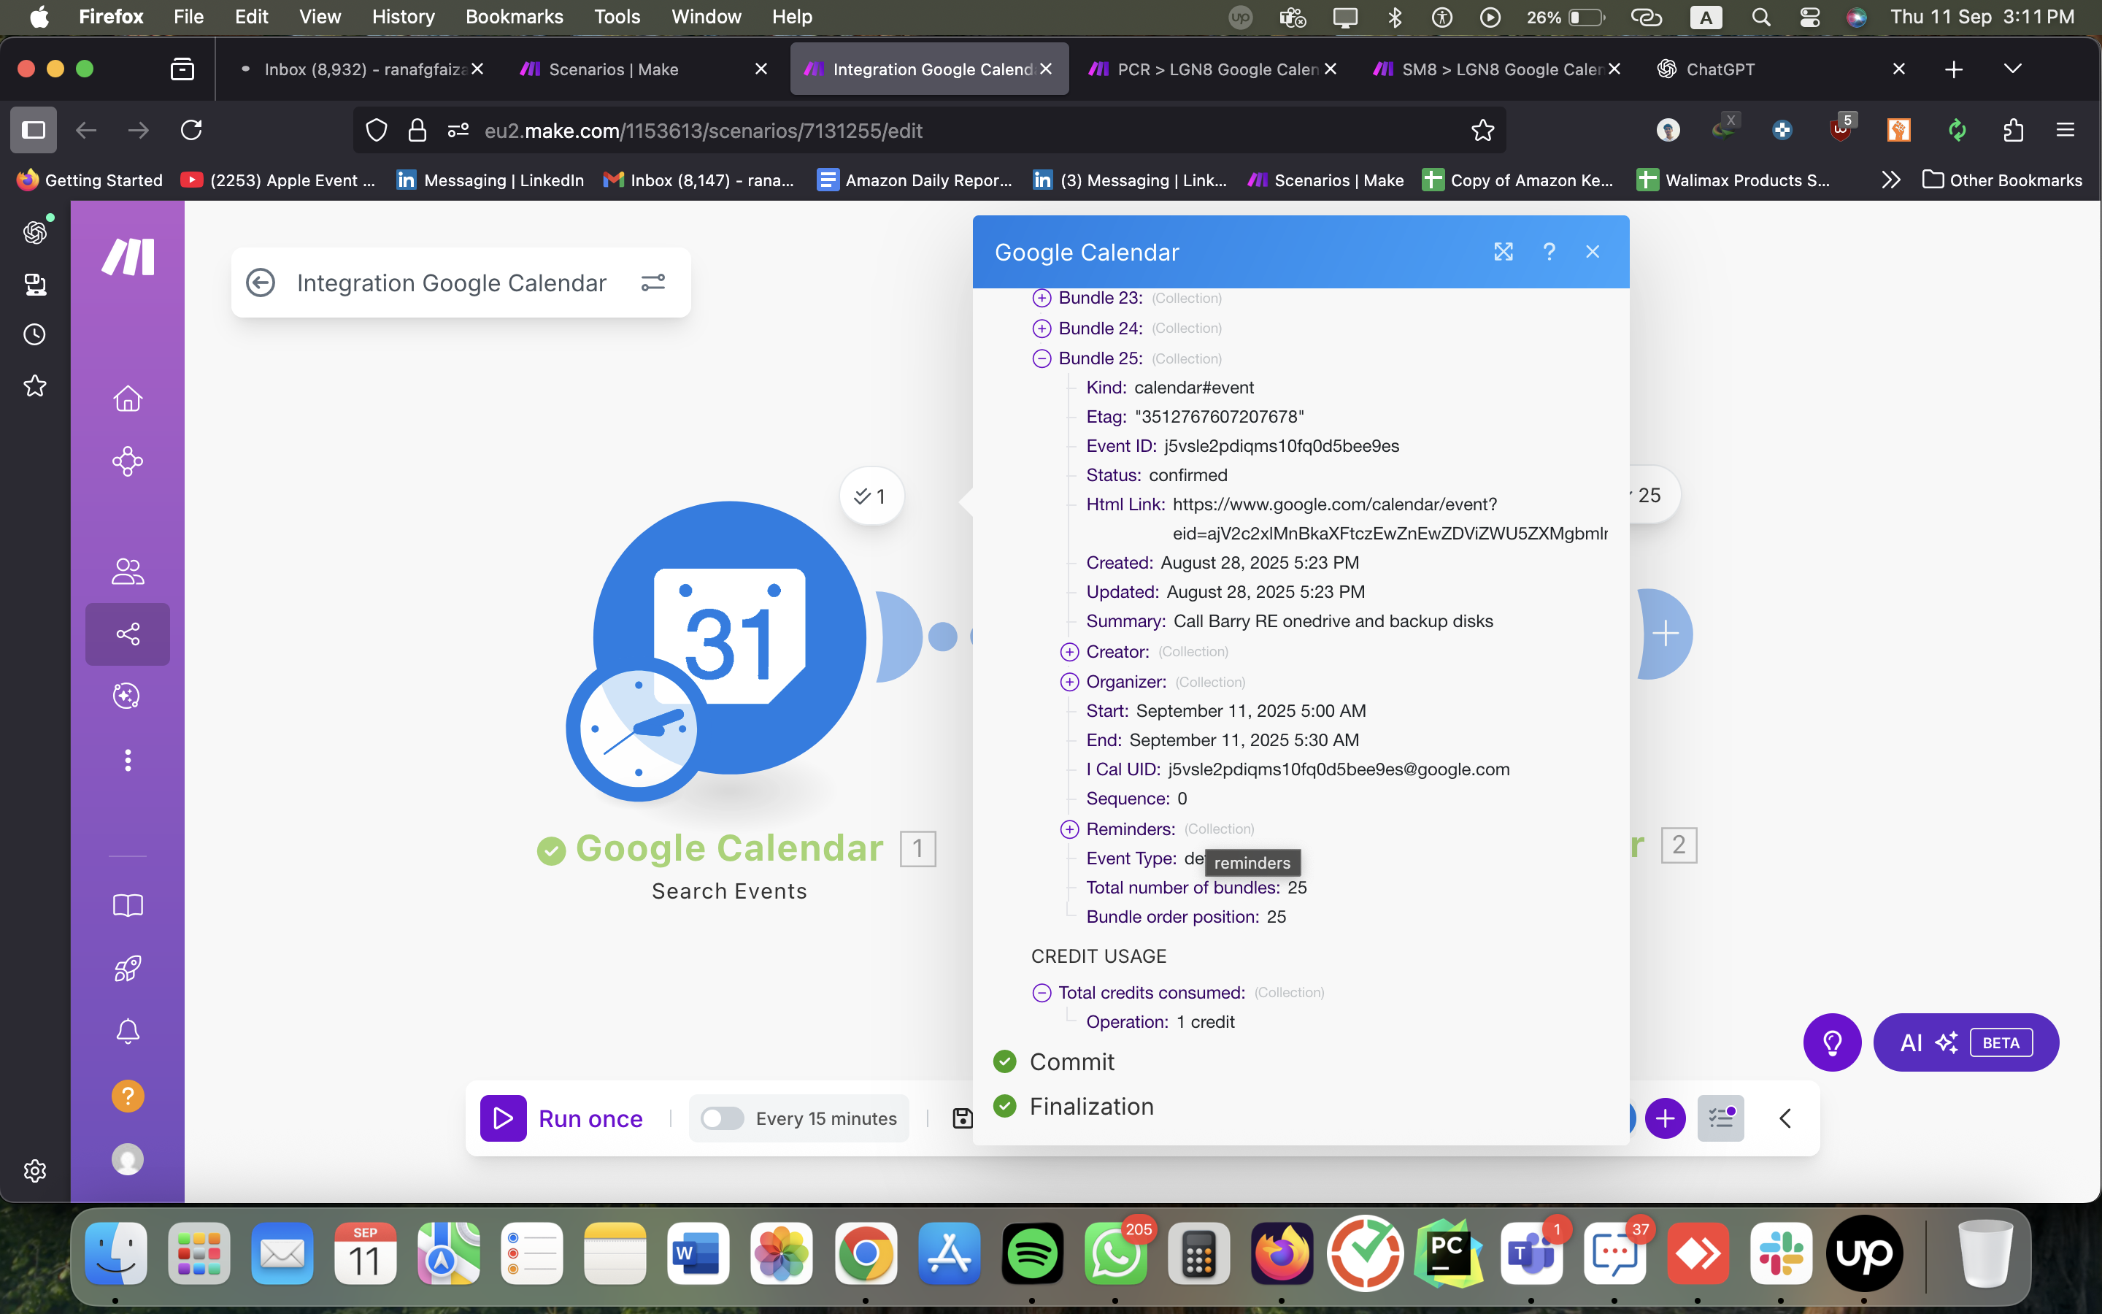Toggle the Every 15 minutes scheduling switch
This screenshot has width=2102, height=1314.
(x=722, y=1118)
